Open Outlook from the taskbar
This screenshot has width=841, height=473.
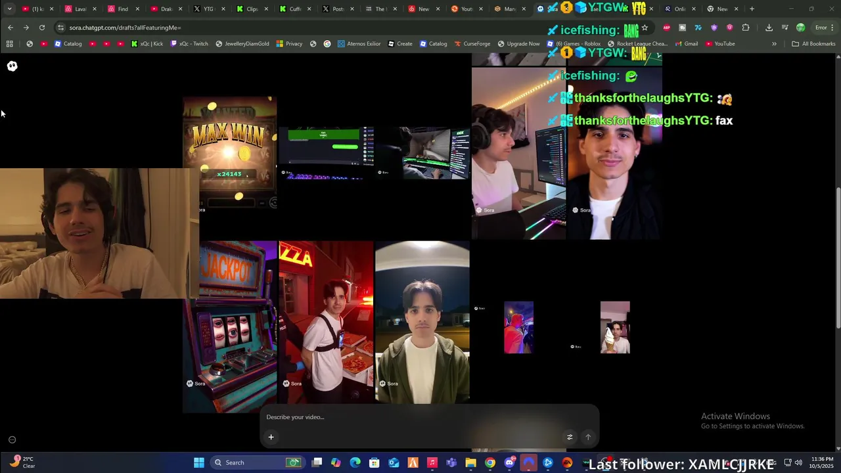point(394,462)
